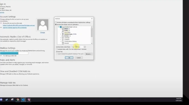Select the 'Calendar' folder label
Image resolution: width=189 pixels, height=105 pixels.
click(67, 38)
